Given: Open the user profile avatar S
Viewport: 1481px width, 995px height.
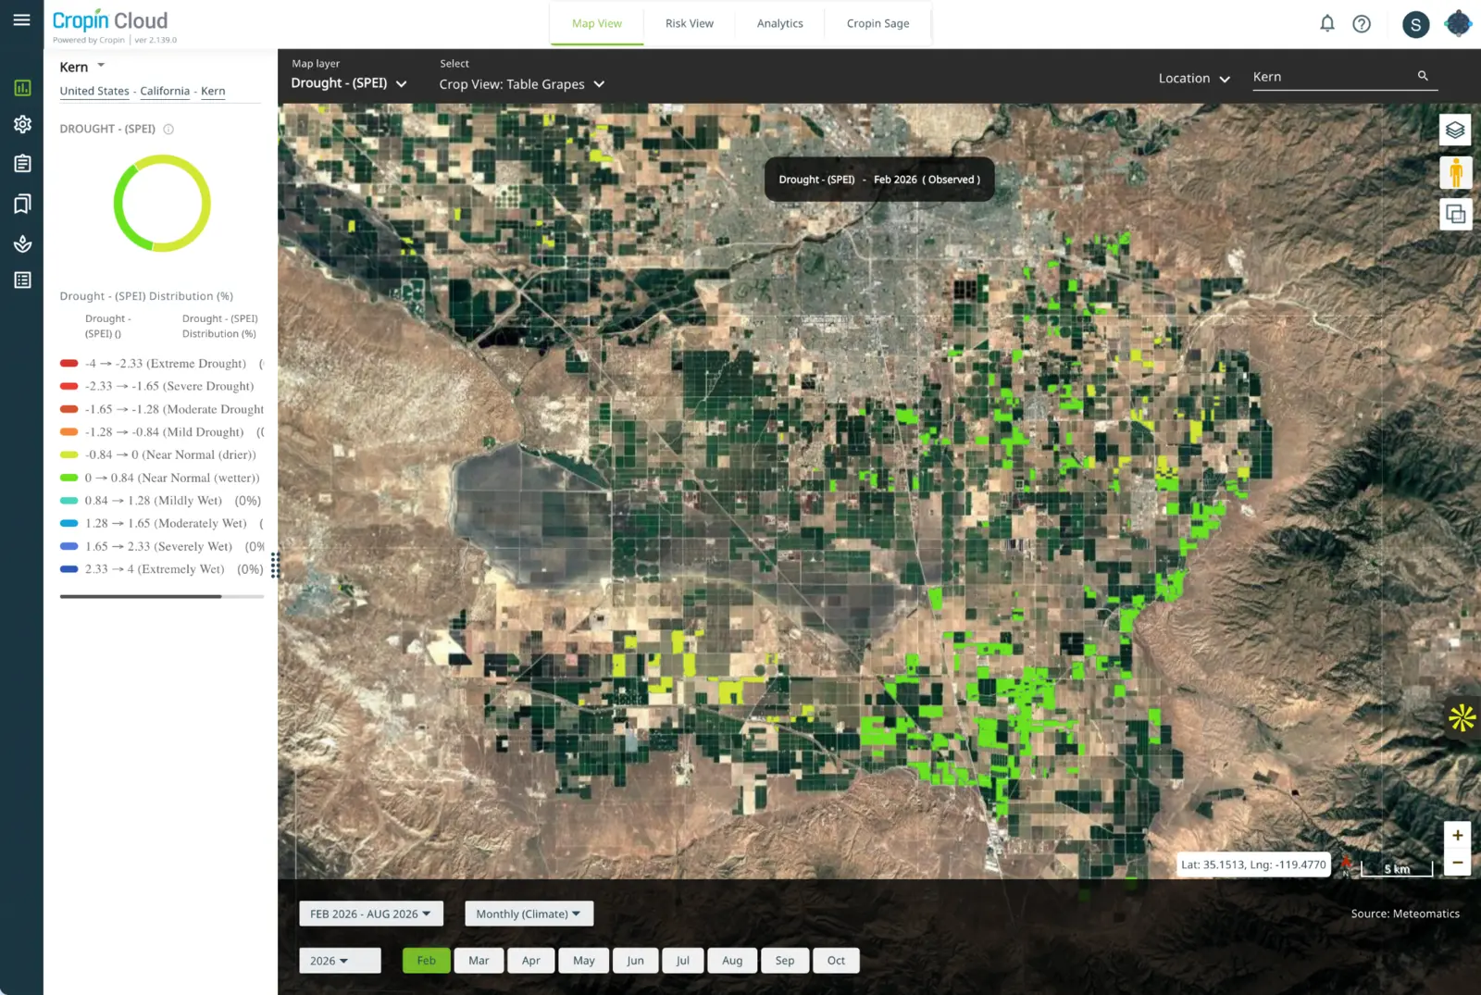Looking at the screenshot, I should pos(1415,25).
